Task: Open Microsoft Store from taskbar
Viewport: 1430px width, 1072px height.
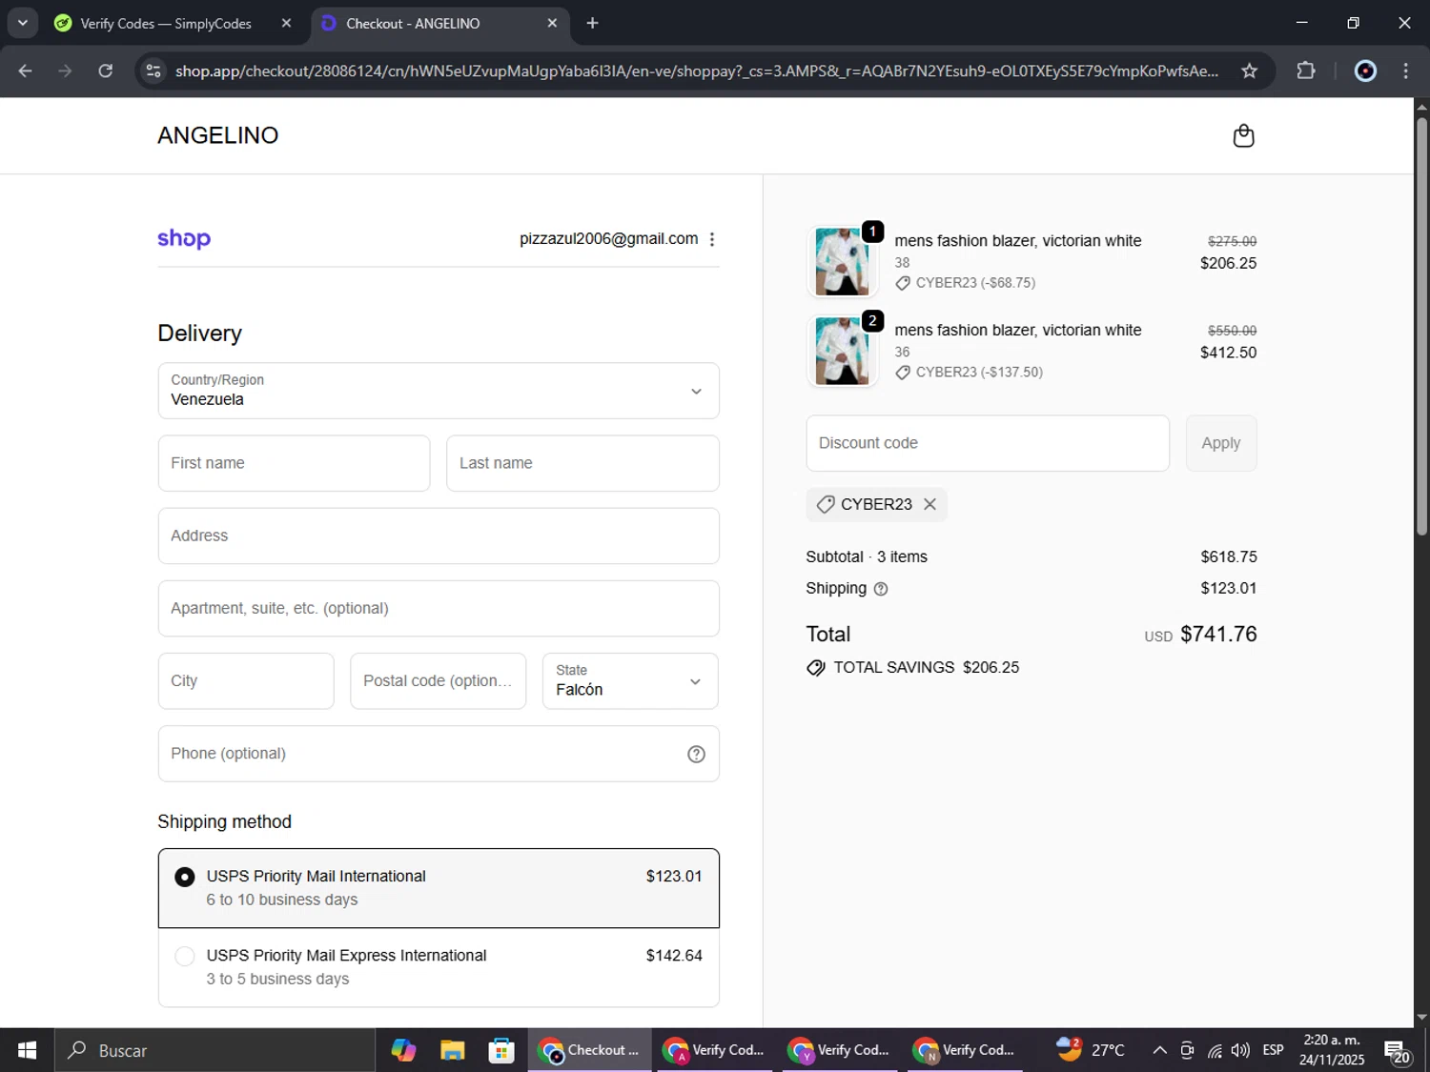Action: tap(501, 1050)
